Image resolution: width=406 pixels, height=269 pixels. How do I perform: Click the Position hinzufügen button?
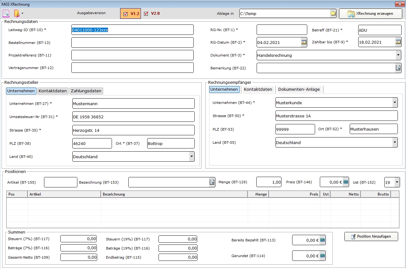(x=371, y=236)
